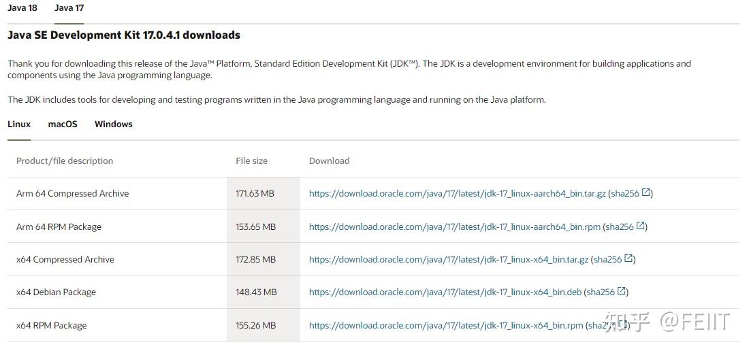Viewport: 749px width, 353px height.
Task: Click the 'Download' column header
Action: coord(329,161)
